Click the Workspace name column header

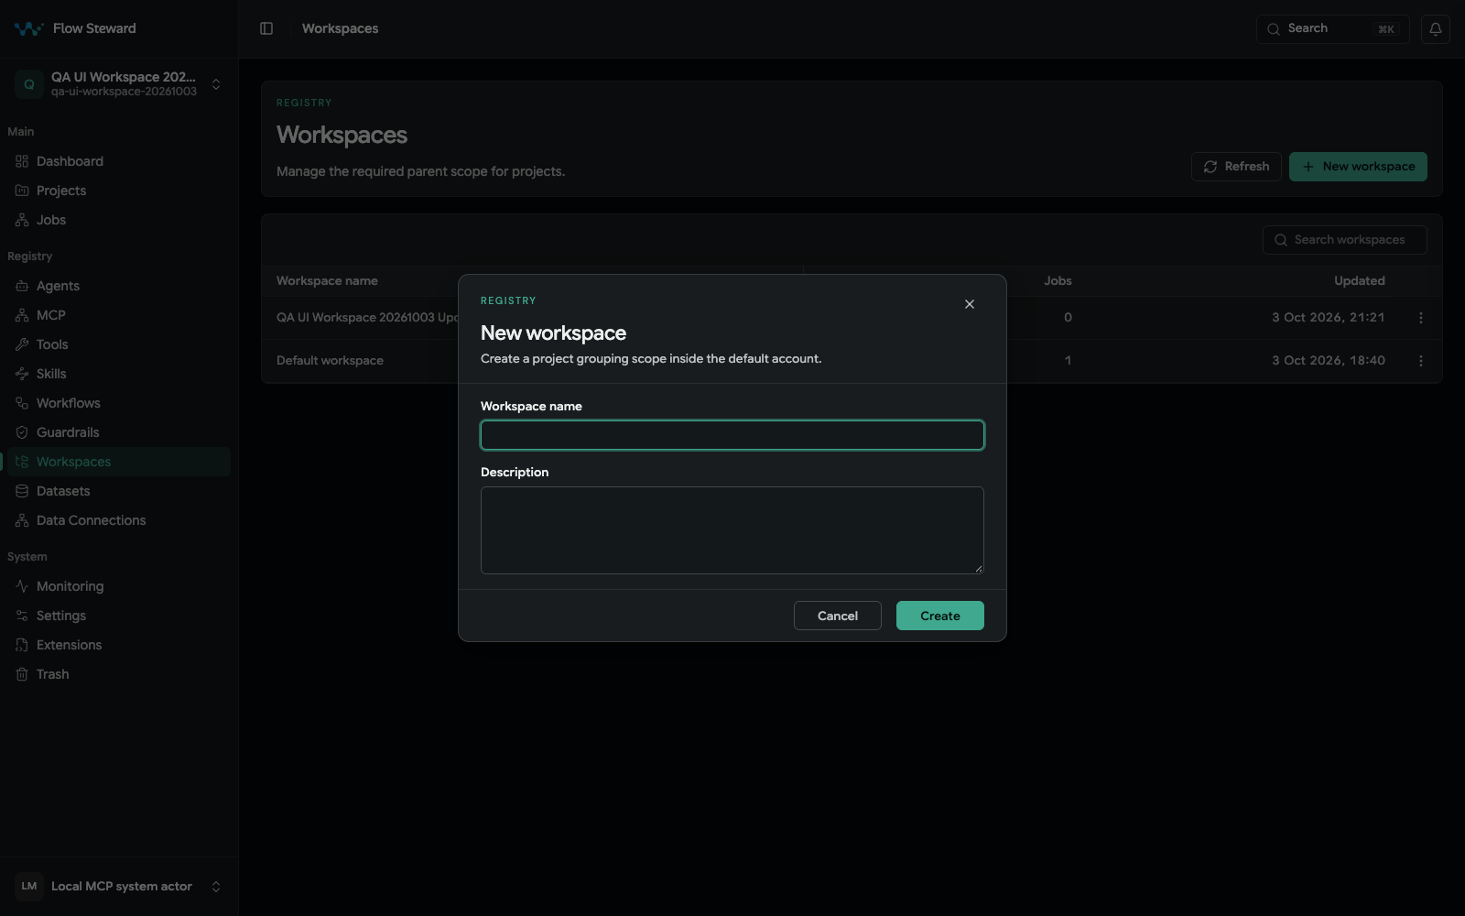pyautogui.click(x=327, y=281)
